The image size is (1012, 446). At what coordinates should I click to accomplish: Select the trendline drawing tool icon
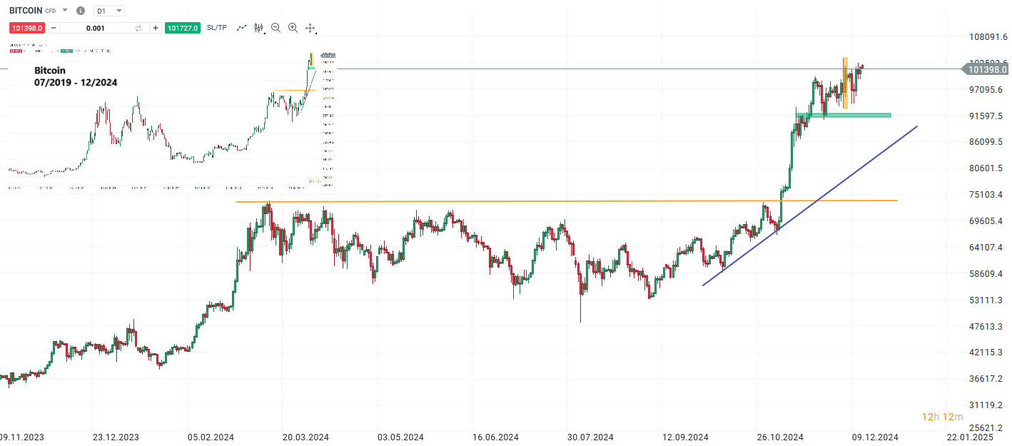(x=241, y=28)
